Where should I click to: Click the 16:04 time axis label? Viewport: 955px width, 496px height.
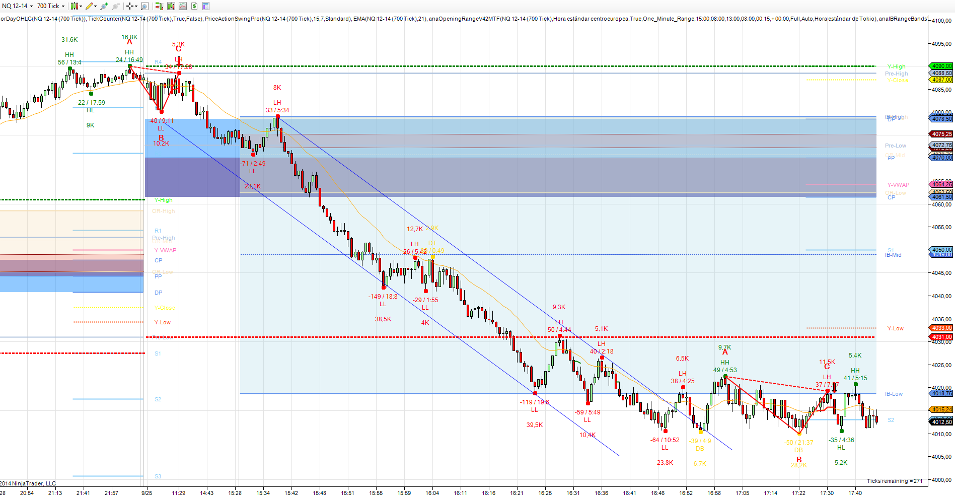[x=432, y=493]
